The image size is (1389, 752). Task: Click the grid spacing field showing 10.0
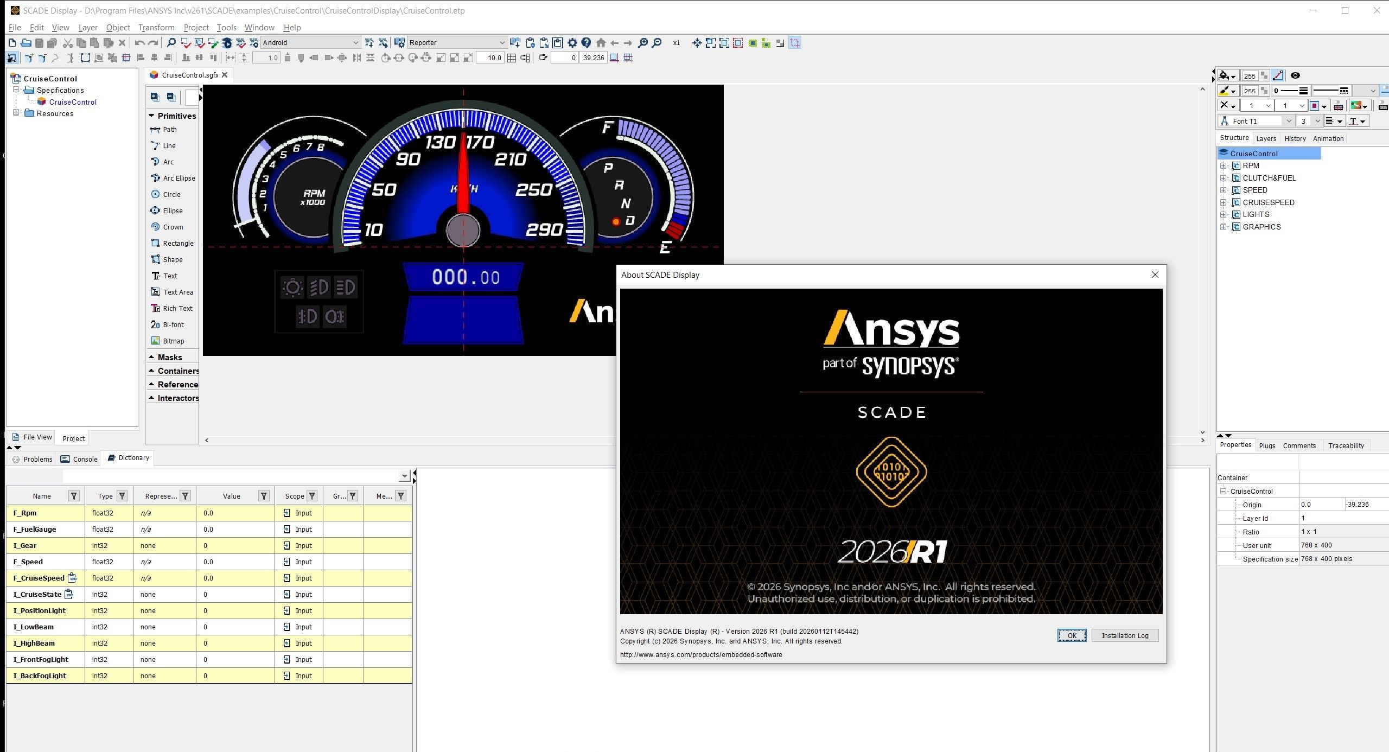click(x=490, y=58)
